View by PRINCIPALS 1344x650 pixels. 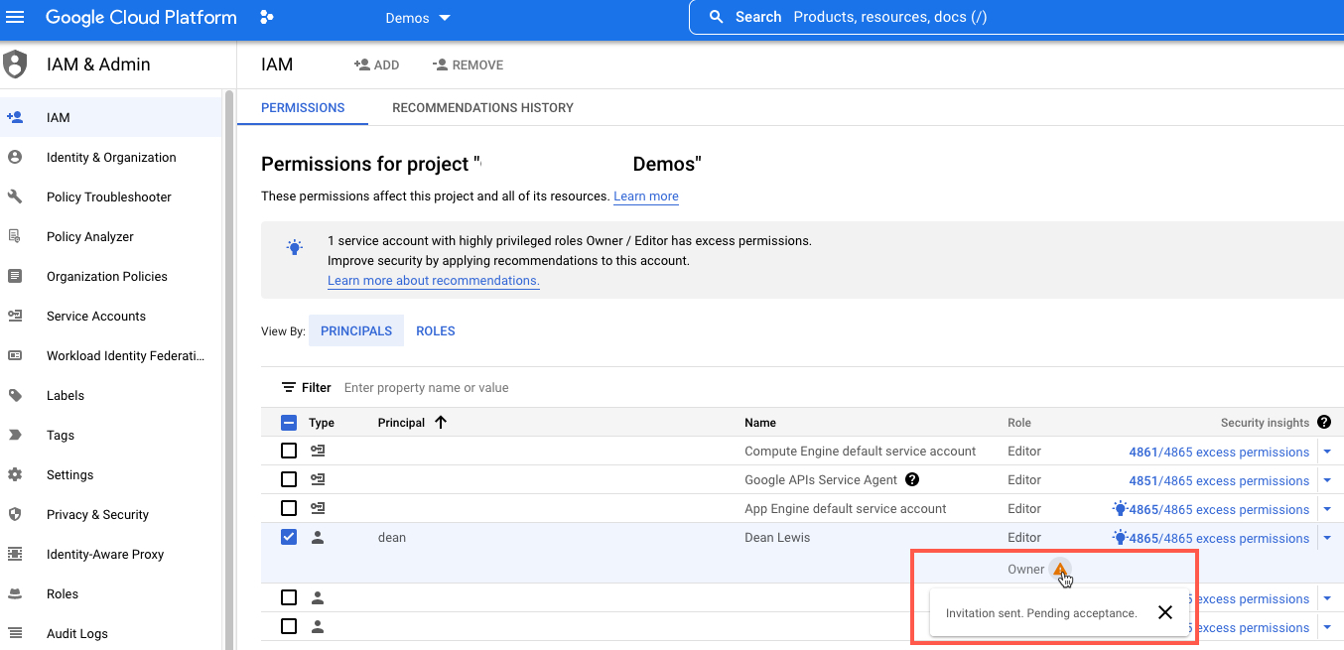click(x=356, y=330)
